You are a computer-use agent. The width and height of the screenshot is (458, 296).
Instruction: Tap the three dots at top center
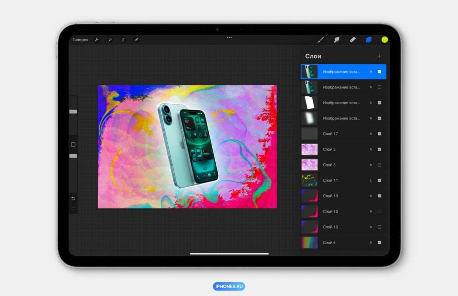(229, 37)
